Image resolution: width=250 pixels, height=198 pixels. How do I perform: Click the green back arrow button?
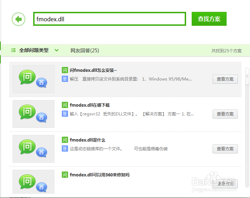click(19, 19)
